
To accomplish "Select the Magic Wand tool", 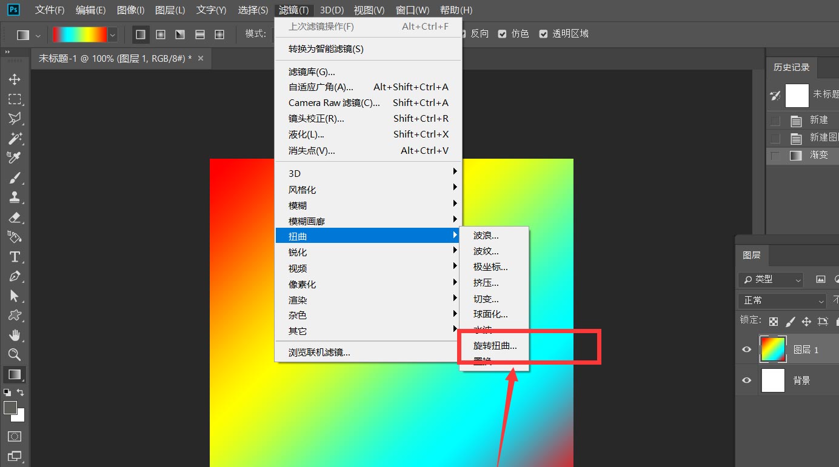I will 15,138.
